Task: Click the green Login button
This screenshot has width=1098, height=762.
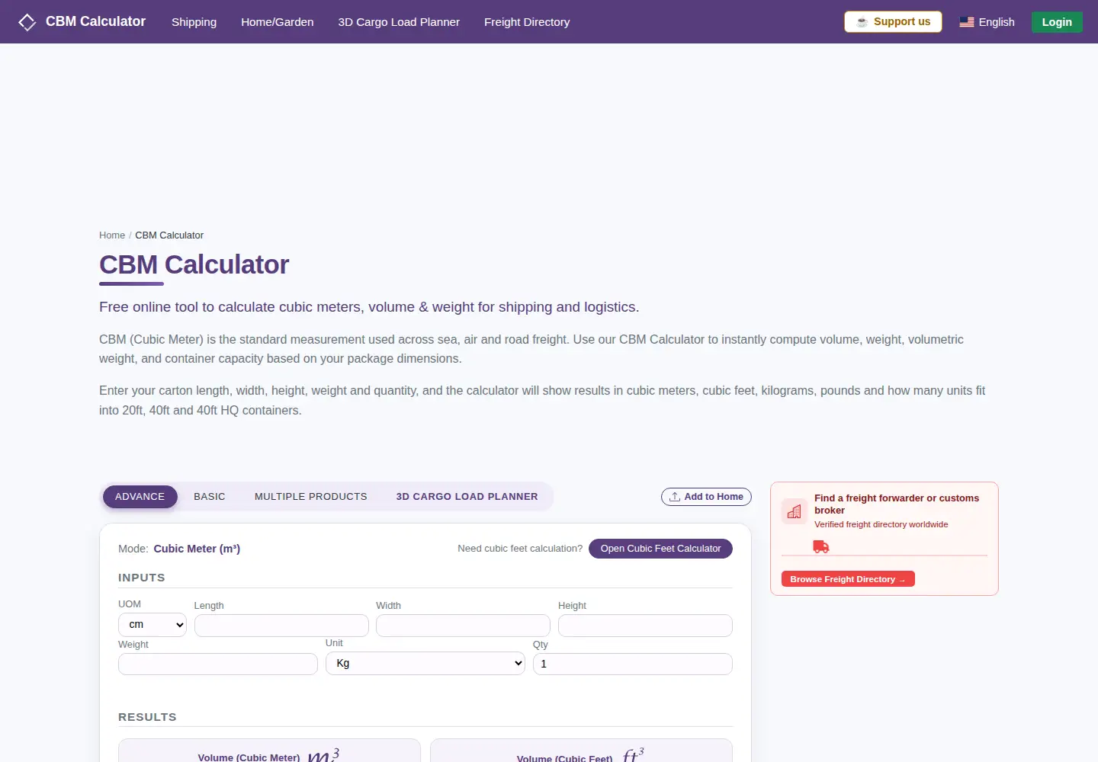Action: click(x=1057, y=22)
